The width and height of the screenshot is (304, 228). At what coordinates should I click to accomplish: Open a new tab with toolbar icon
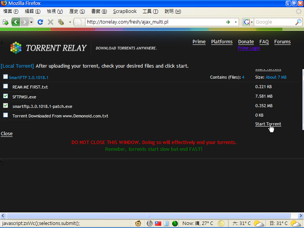tap(5, 22)
